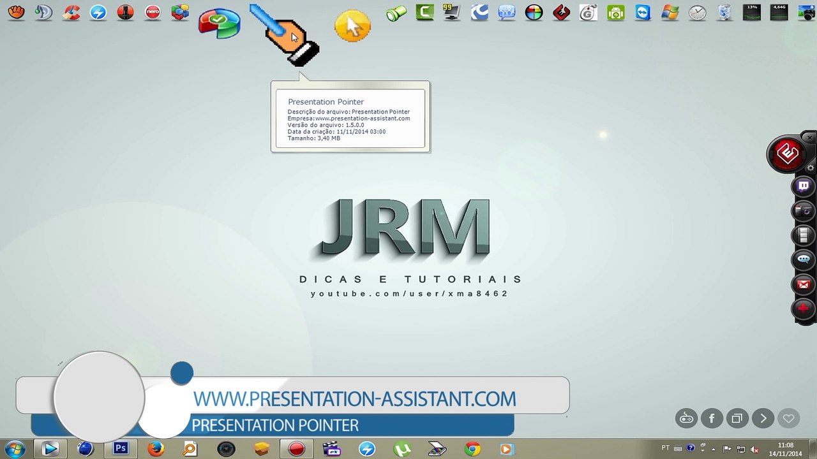Open the Windows Start menu
The image size is (817, 459).
coord(14,449)
